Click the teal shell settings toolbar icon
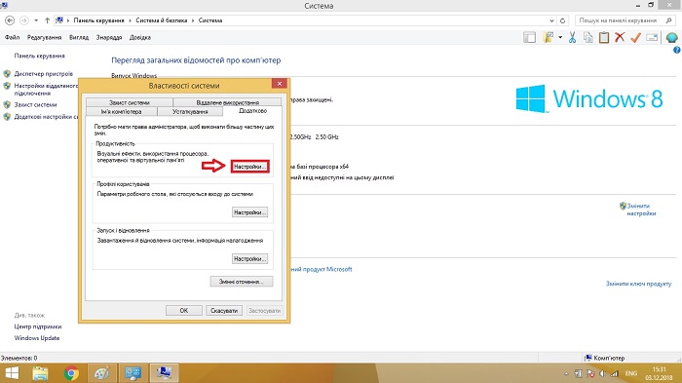 [x=671, y=37]
